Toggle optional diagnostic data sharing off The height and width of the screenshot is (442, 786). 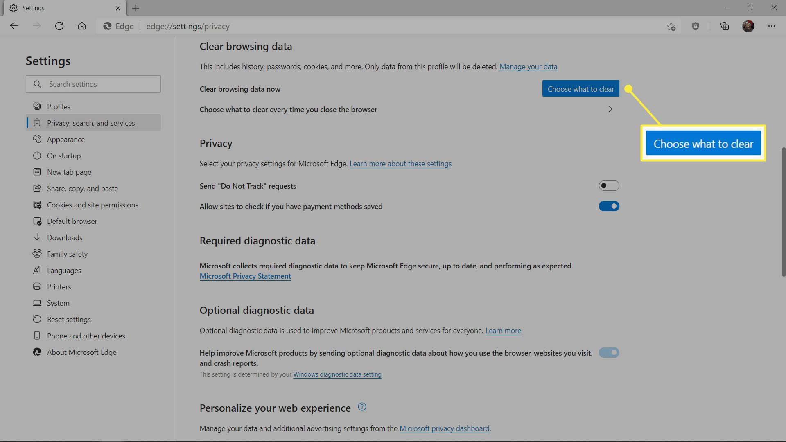click(x=609, y=352)
